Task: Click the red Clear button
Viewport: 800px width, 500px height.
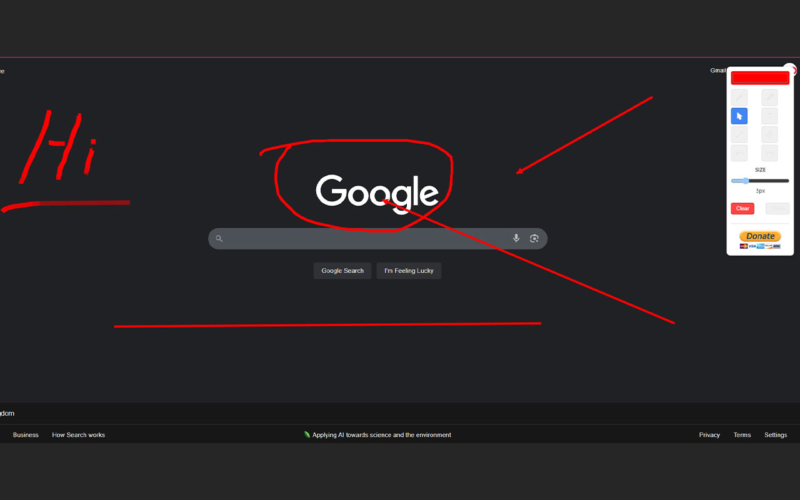Action: (x=742, y=208)
